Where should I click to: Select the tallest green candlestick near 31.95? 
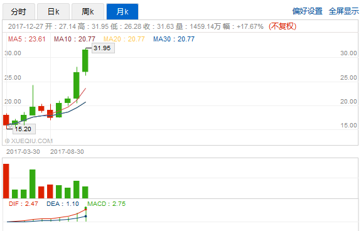tap(85, 61)
